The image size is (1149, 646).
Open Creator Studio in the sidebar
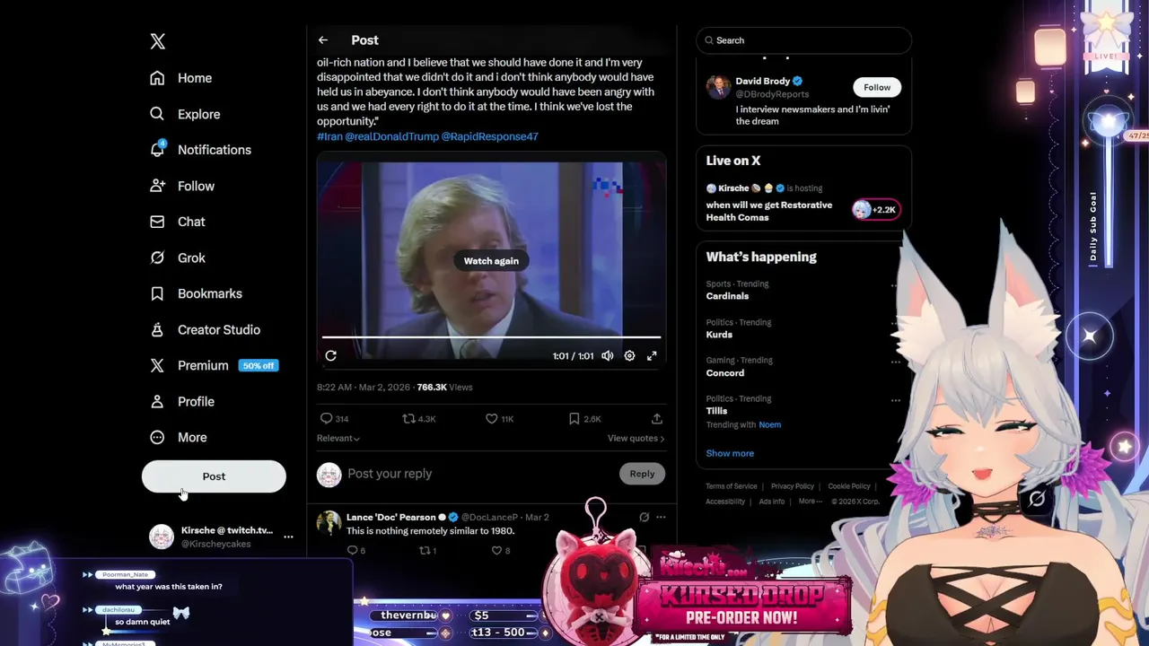pos(206,329)
